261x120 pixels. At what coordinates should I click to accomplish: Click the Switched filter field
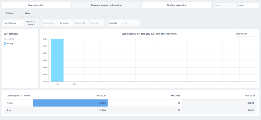coord(97,23)
